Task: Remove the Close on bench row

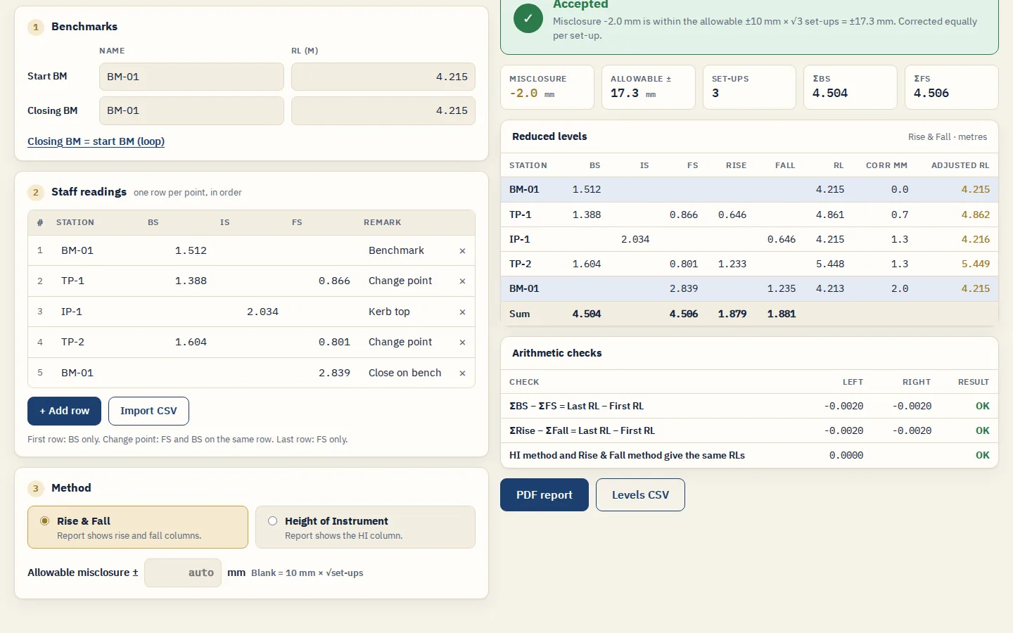Action: click(462, 373)
